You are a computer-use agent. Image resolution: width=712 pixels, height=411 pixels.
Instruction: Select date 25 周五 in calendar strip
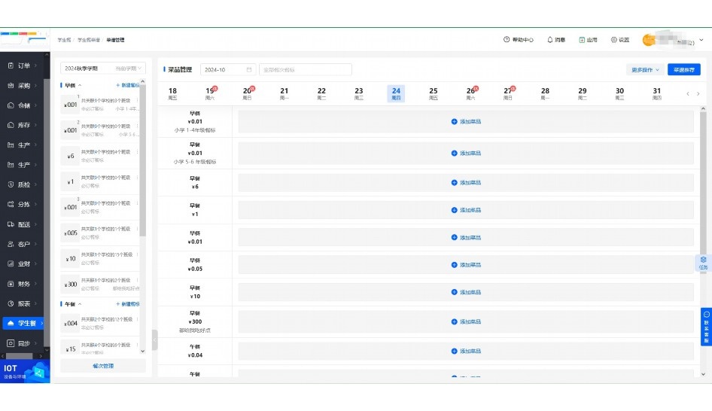(433, 93)
